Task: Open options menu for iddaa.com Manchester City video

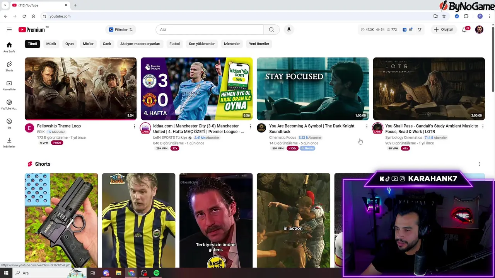Action: point(251,127)
